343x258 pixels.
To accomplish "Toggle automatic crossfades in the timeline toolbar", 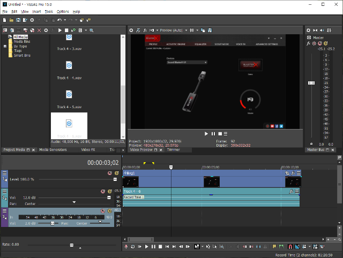I will click(297, 247).
